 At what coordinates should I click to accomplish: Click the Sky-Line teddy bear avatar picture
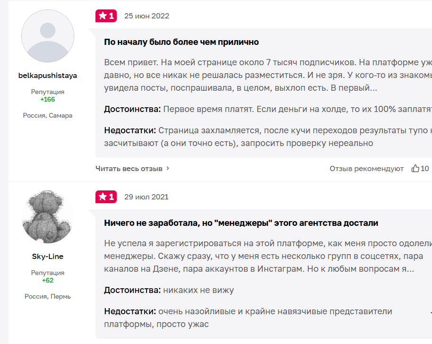(47, 217)
